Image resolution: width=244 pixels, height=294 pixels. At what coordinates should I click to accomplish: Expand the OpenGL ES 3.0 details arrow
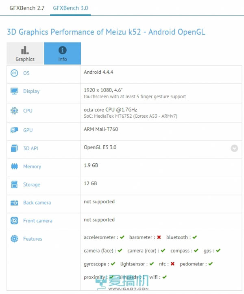click(x=234, y=148)
